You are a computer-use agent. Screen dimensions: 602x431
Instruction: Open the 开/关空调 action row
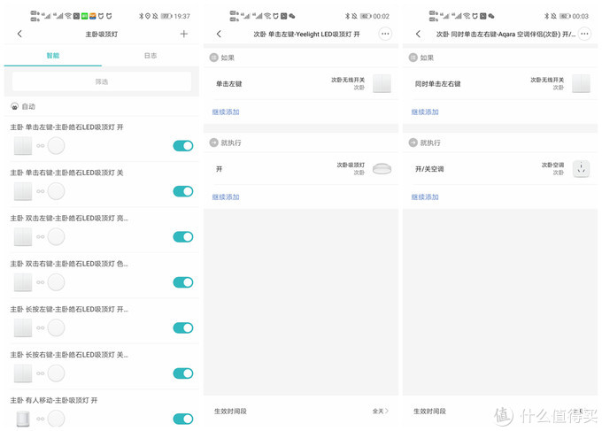500,168
